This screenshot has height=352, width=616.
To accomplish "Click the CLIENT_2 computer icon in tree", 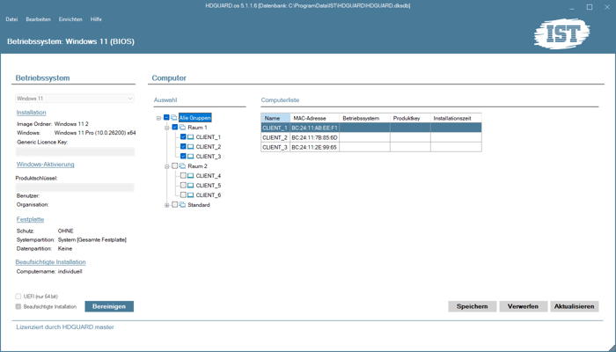I will click(191, 147).
